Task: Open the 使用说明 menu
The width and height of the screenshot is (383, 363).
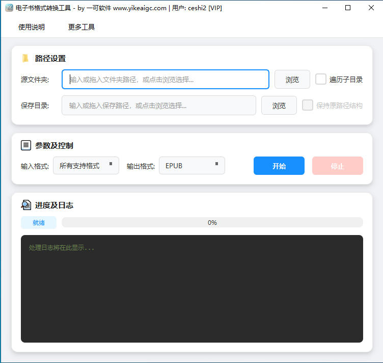Action: [32, 27]
